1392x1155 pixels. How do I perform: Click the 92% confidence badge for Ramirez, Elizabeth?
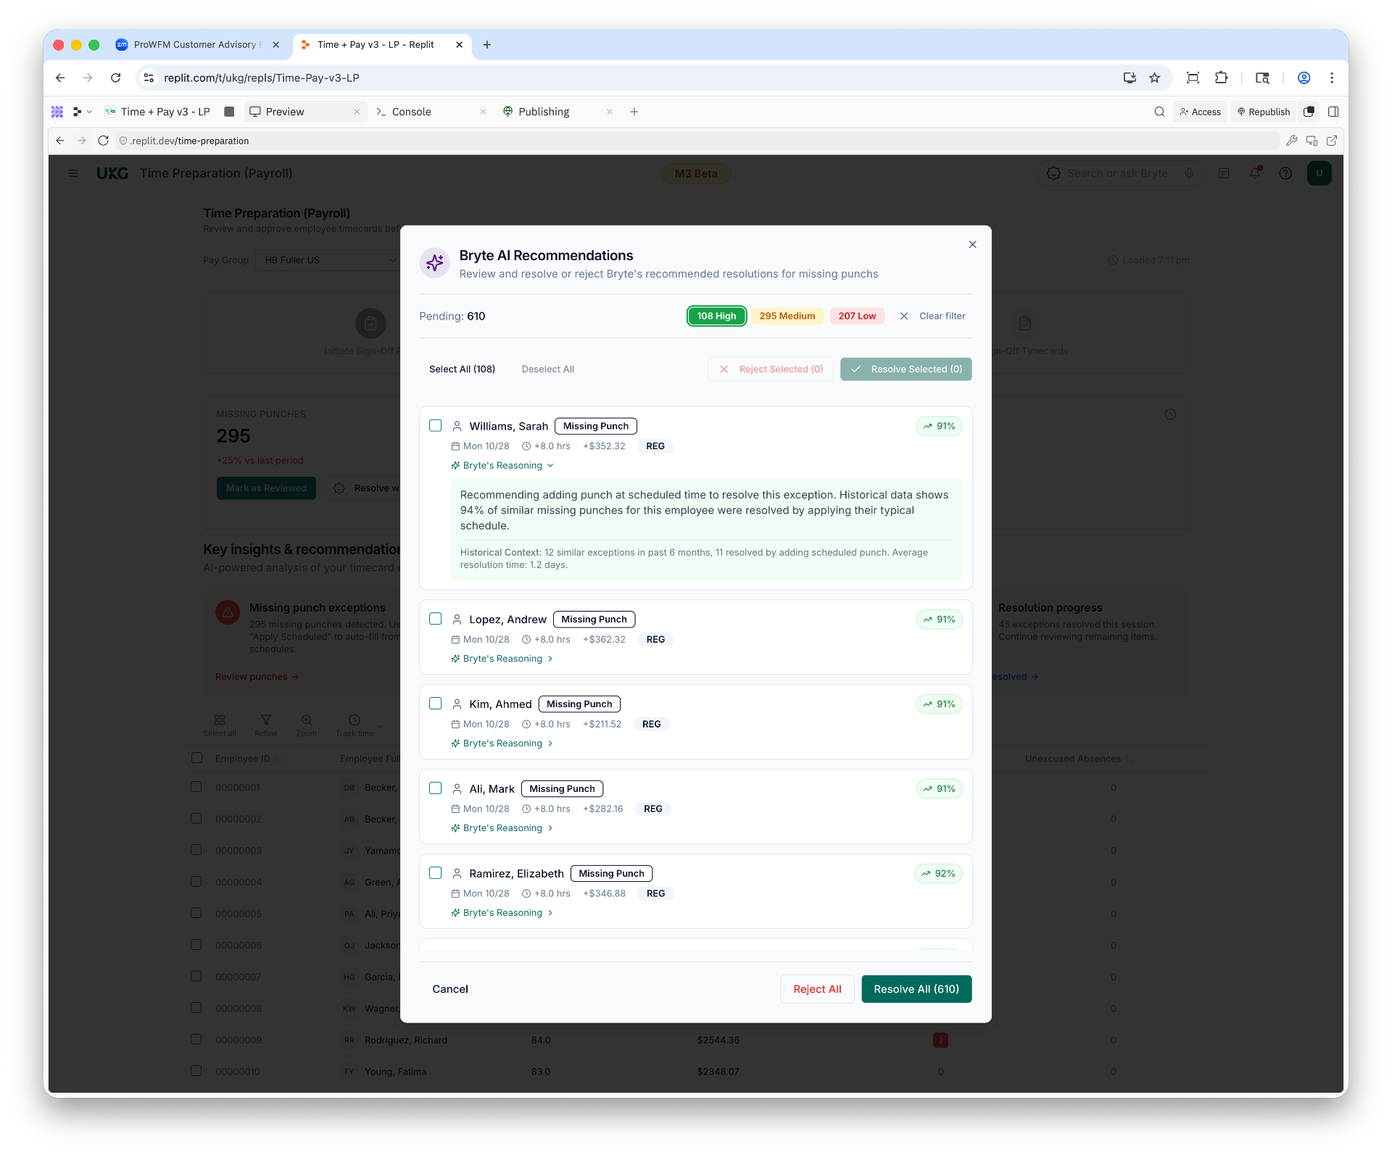(938, 874)
